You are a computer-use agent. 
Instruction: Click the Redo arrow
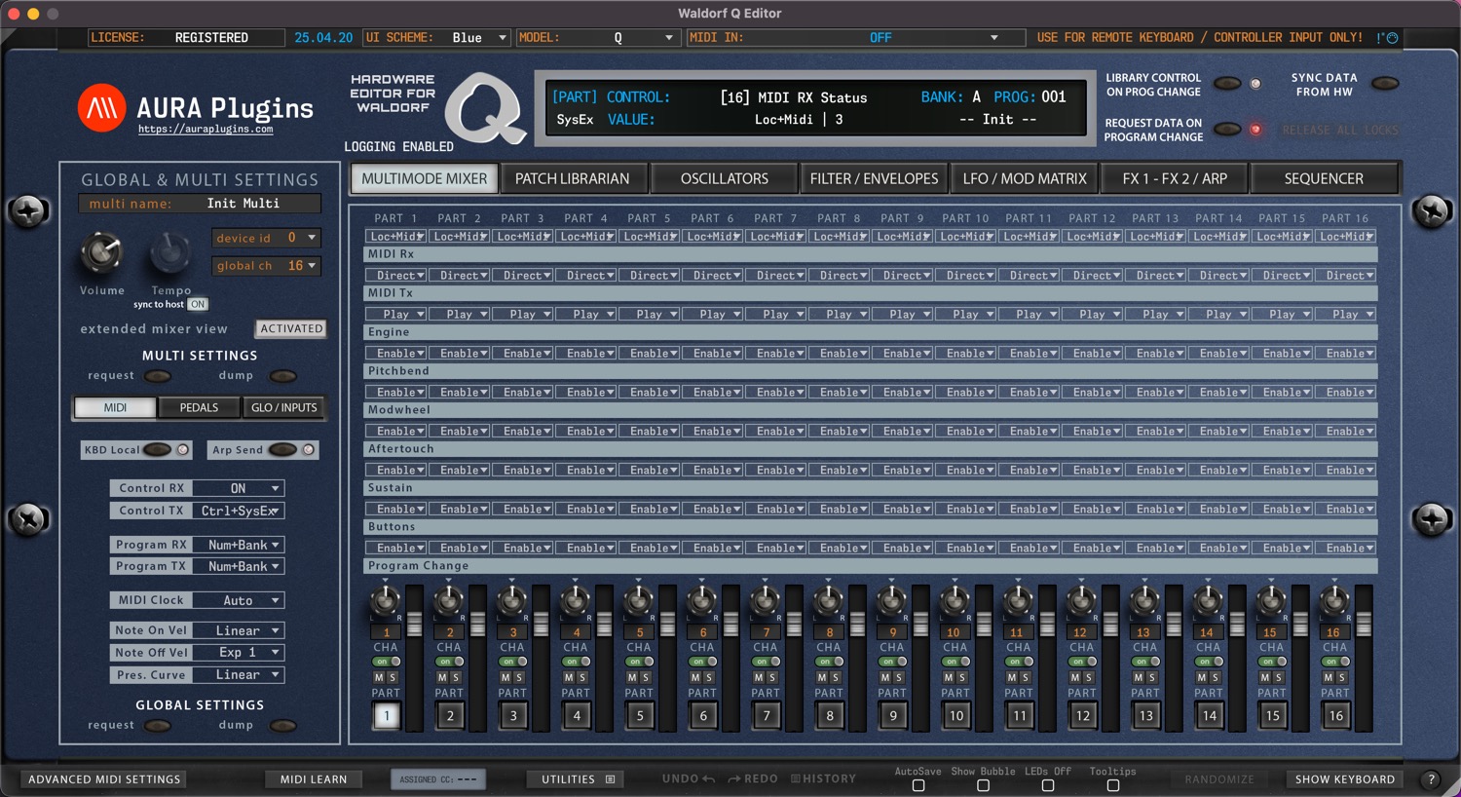[734, 779]
